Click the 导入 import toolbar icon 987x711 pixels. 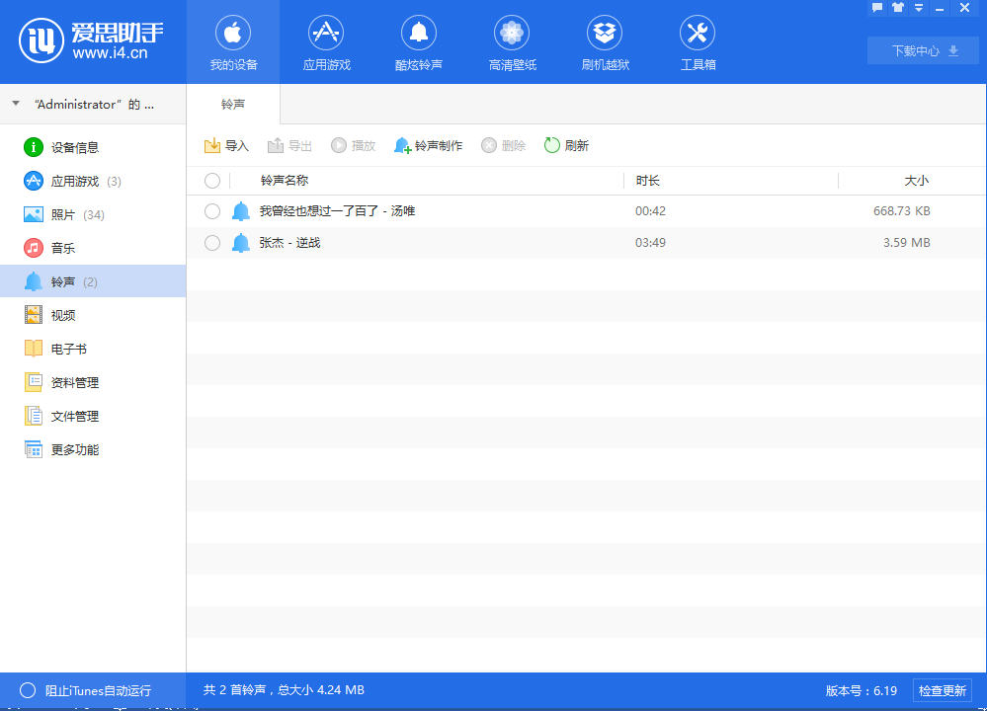point(212,146)
